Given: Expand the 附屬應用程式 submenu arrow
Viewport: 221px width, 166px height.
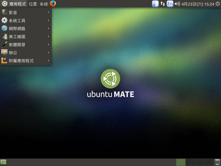Looking at the screenshot, I should point(48,61).
